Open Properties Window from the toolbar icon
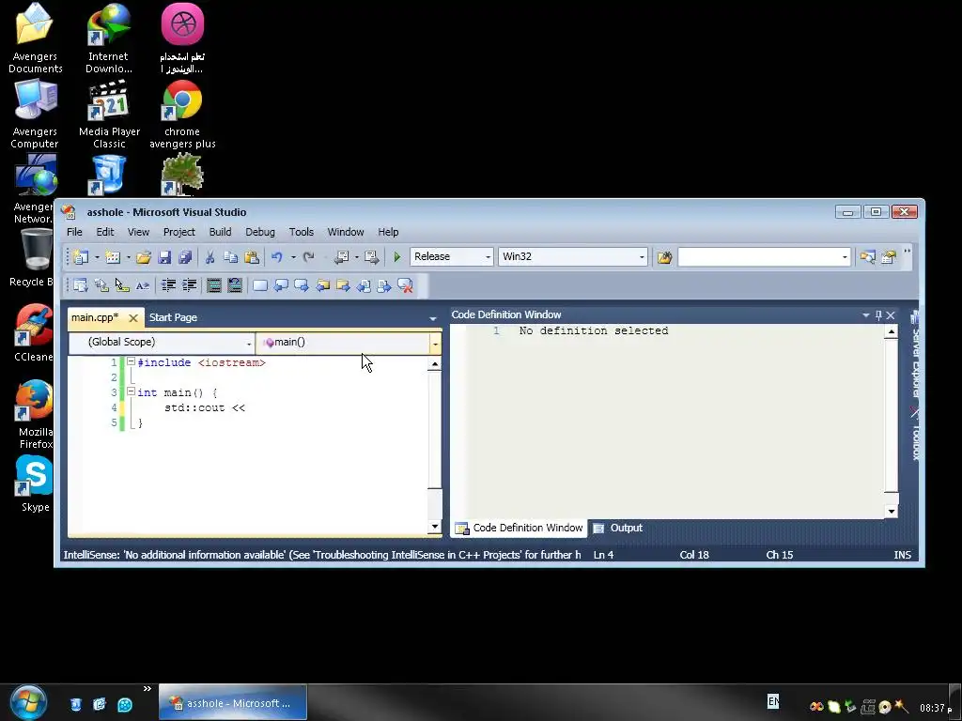This screenshot has width=962, height=721. click(x=889, y=257)
